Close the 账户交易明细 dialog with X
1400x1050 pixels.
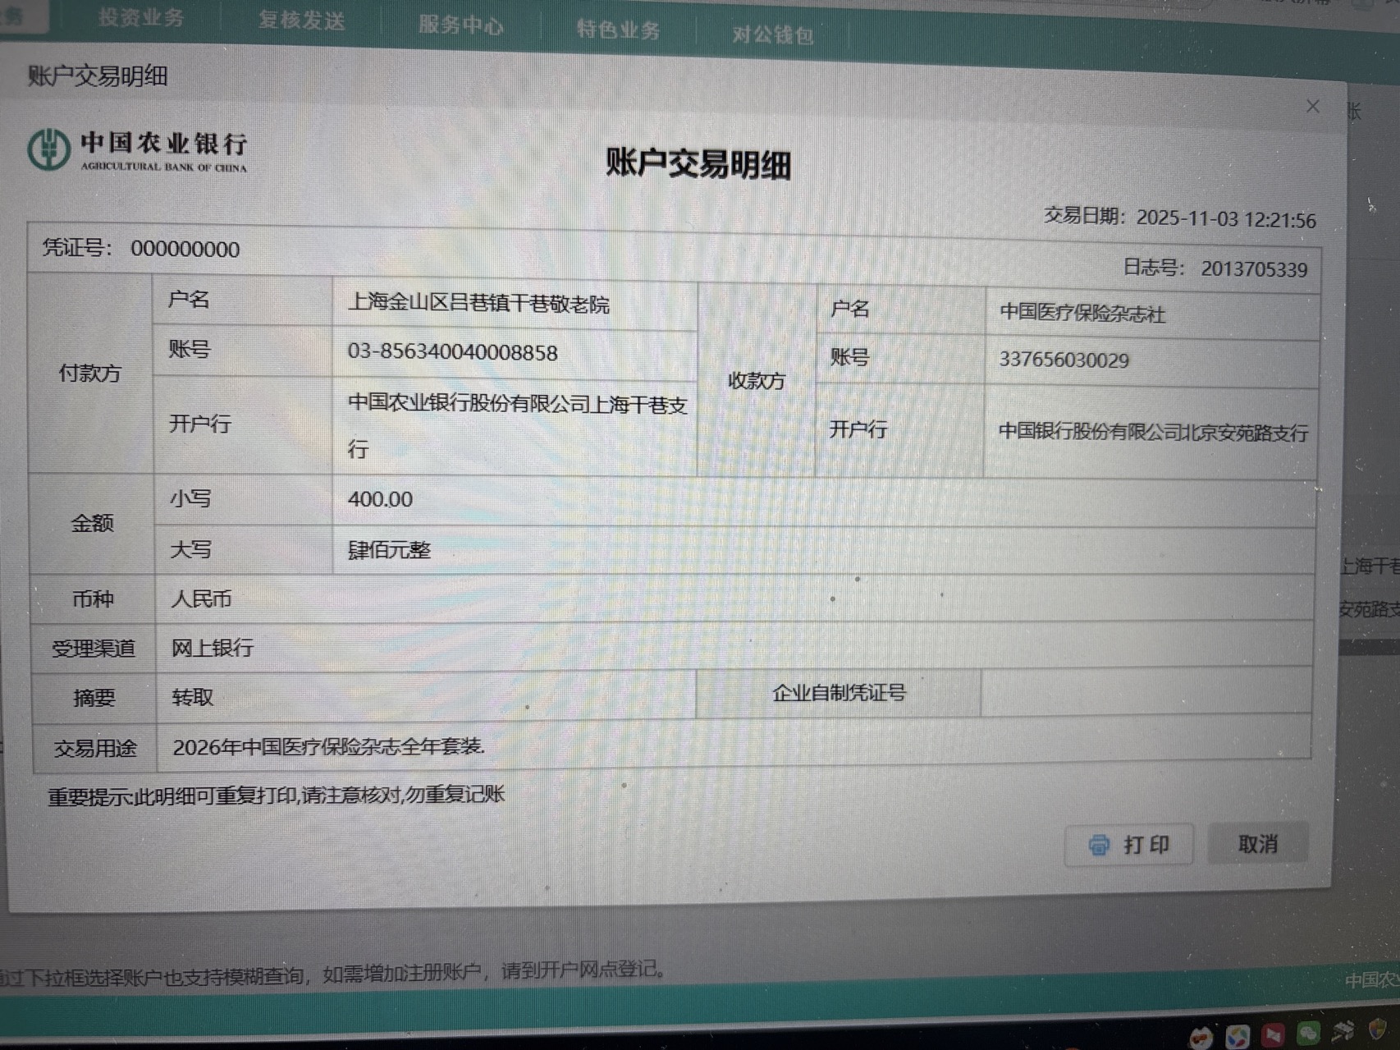click(1313, 107)
